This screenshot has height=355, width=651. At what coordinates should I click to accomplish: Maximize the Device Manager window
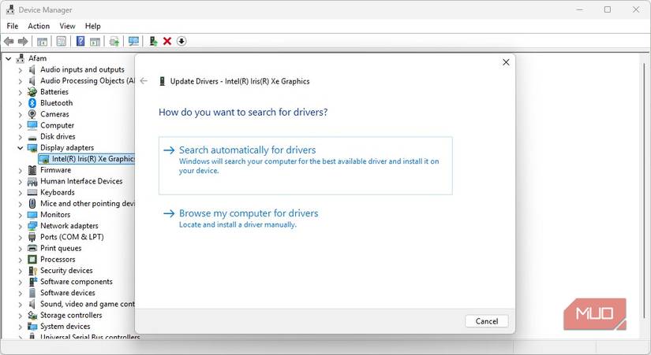[608, 9]
